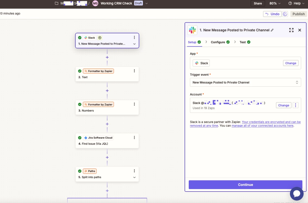Open step 2 Text Formatter card
Image resolution: width=308 pixels, height=203 pixels.
107,74
